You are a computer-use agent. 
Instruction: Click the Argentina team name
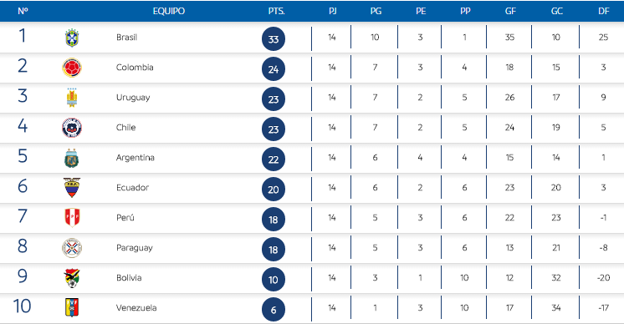click(136, 158)
